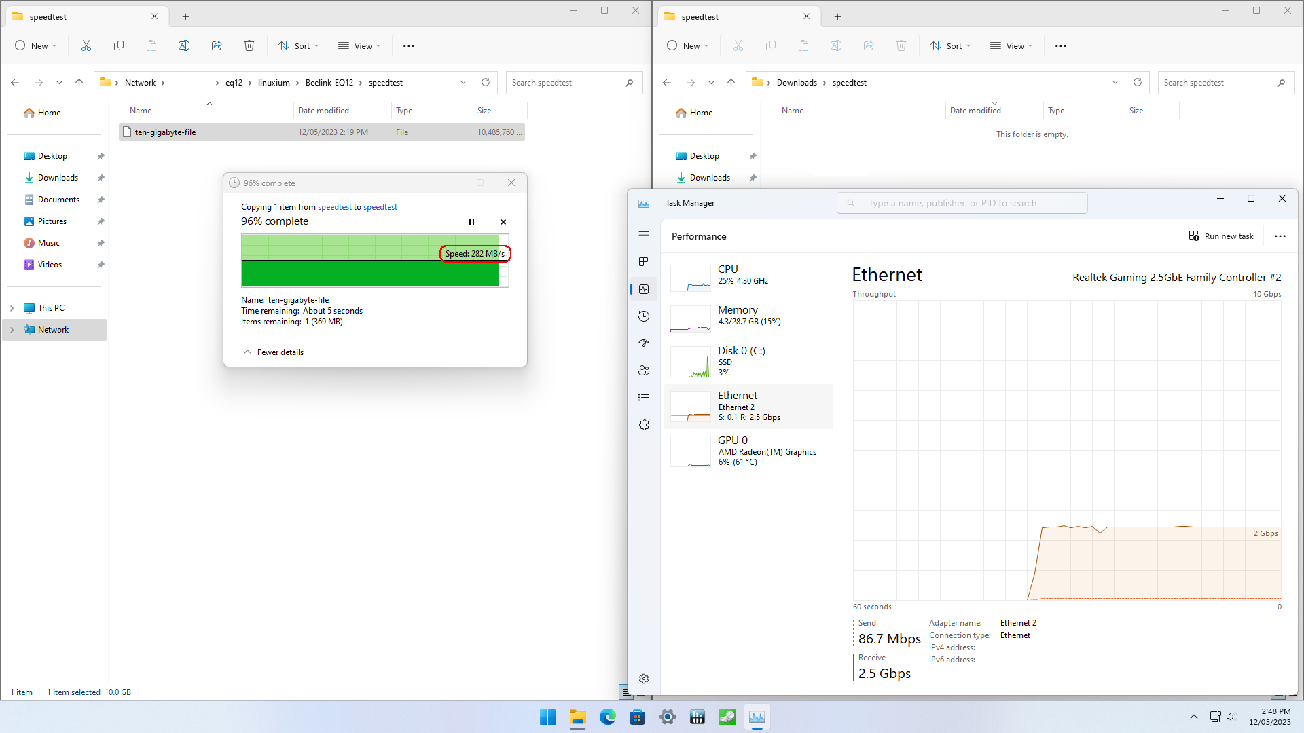Open Task Manager more options ellipsis
This screenshot has width=1304, height=733.
tap(1280, 236)
